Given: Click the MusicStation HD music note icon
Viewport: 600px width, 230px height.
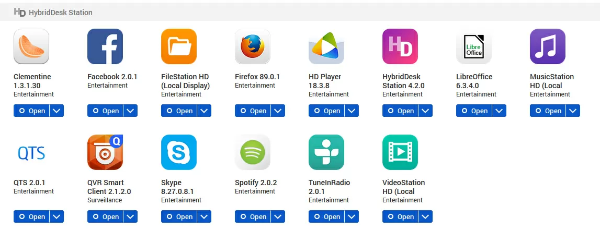Looking at the screenshot, I should tap(548, 46).
